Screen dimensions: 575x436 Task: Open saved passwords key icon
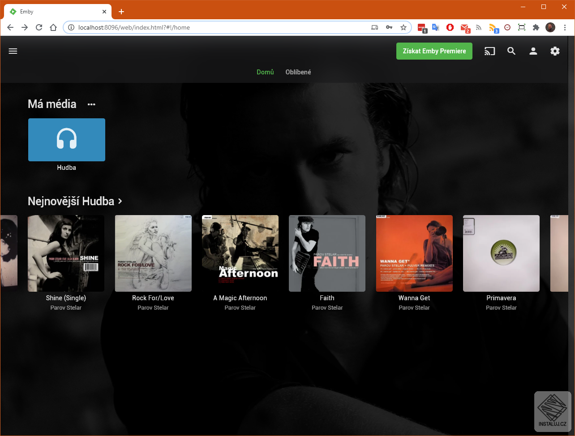(x=389, y=27)
